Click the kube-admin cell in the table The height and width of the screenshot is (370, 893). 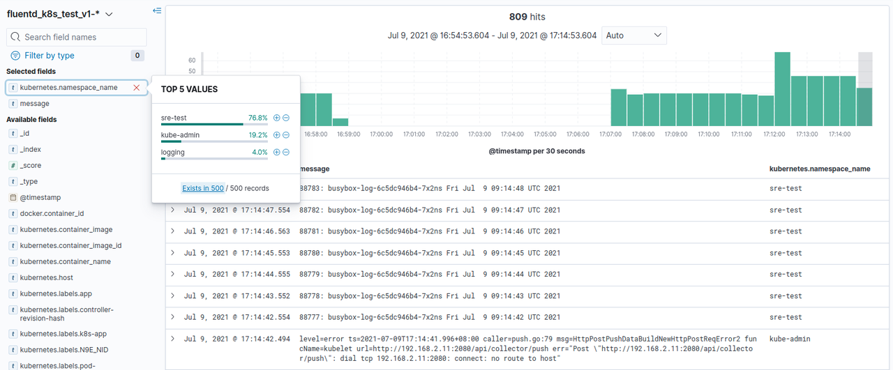tap(790, 339)
